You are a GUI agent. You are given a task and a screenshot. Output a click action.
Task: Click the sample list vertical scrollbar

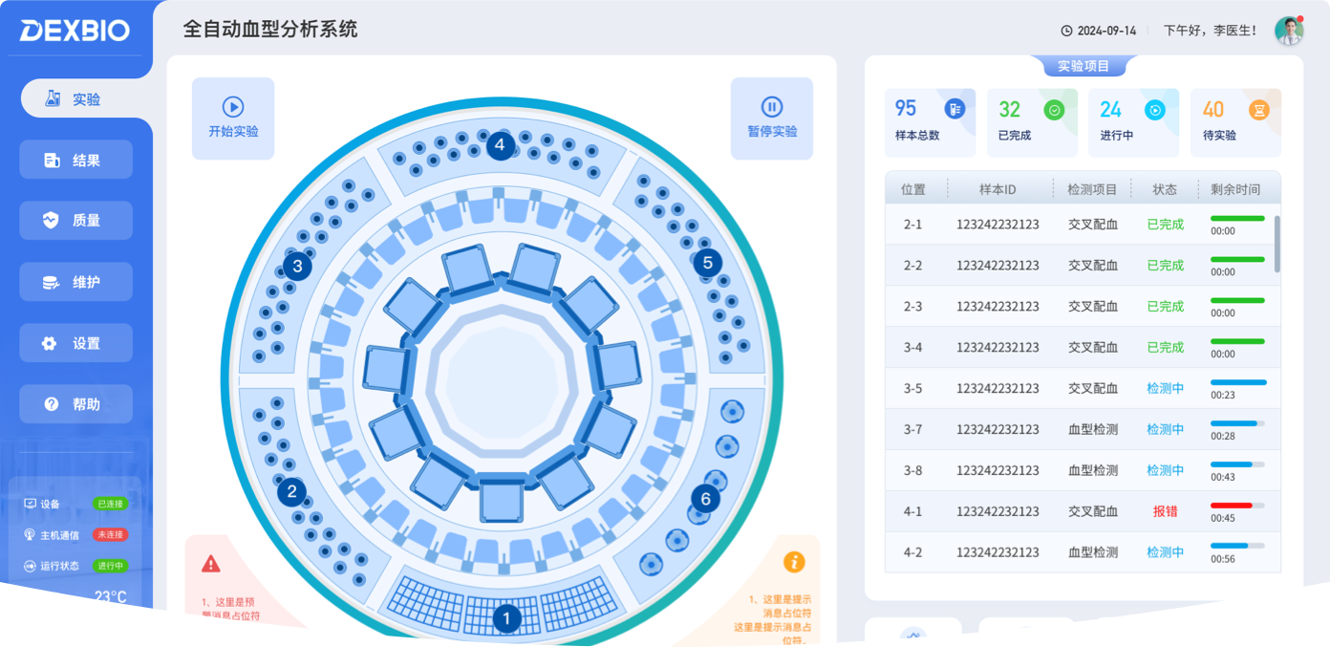pos(1277,243)
